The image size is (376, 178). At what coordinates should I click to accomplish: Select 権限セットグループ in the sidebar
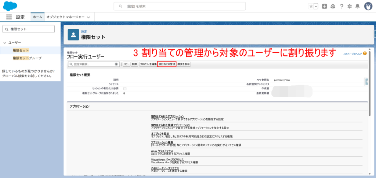(x=27, y=58)
